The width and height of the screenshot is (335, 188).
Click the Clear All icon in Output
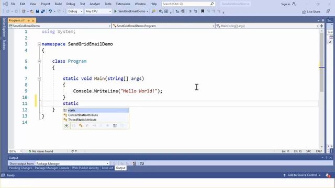point(135,163)
